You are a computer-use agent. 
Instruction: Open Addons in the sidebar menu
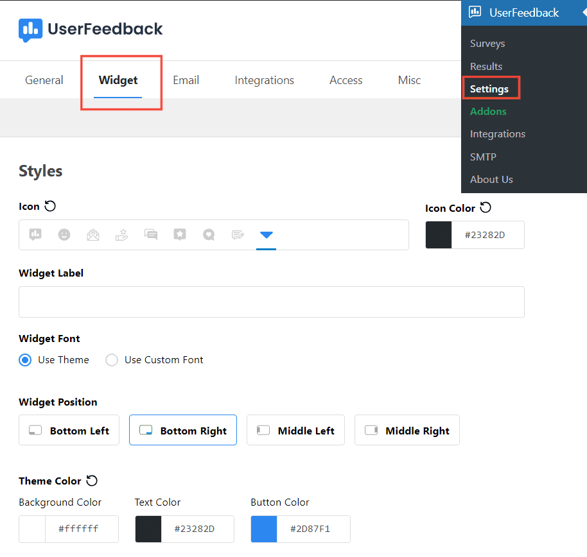[x=488, y=112]
